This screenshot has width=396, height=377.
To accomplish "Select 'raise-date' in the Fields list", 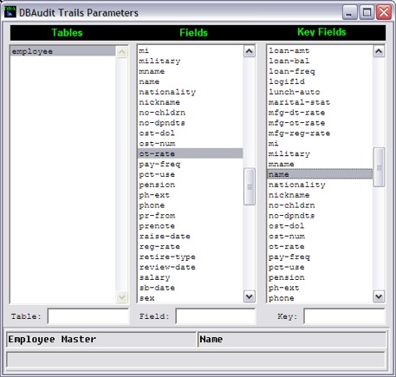I will coord(191,237).
